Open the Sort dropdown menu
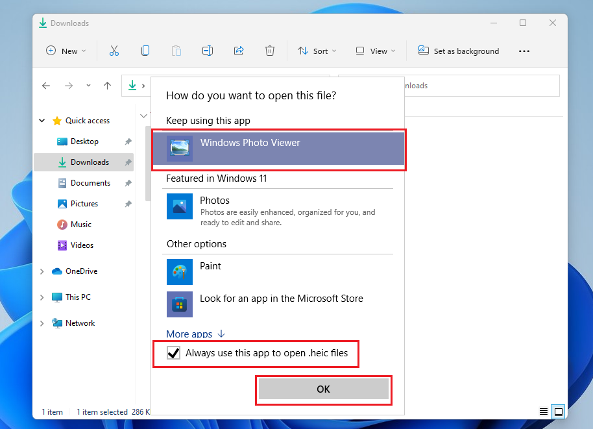The image size is (593, 429). pyautogui.click(x=317, y=51)
